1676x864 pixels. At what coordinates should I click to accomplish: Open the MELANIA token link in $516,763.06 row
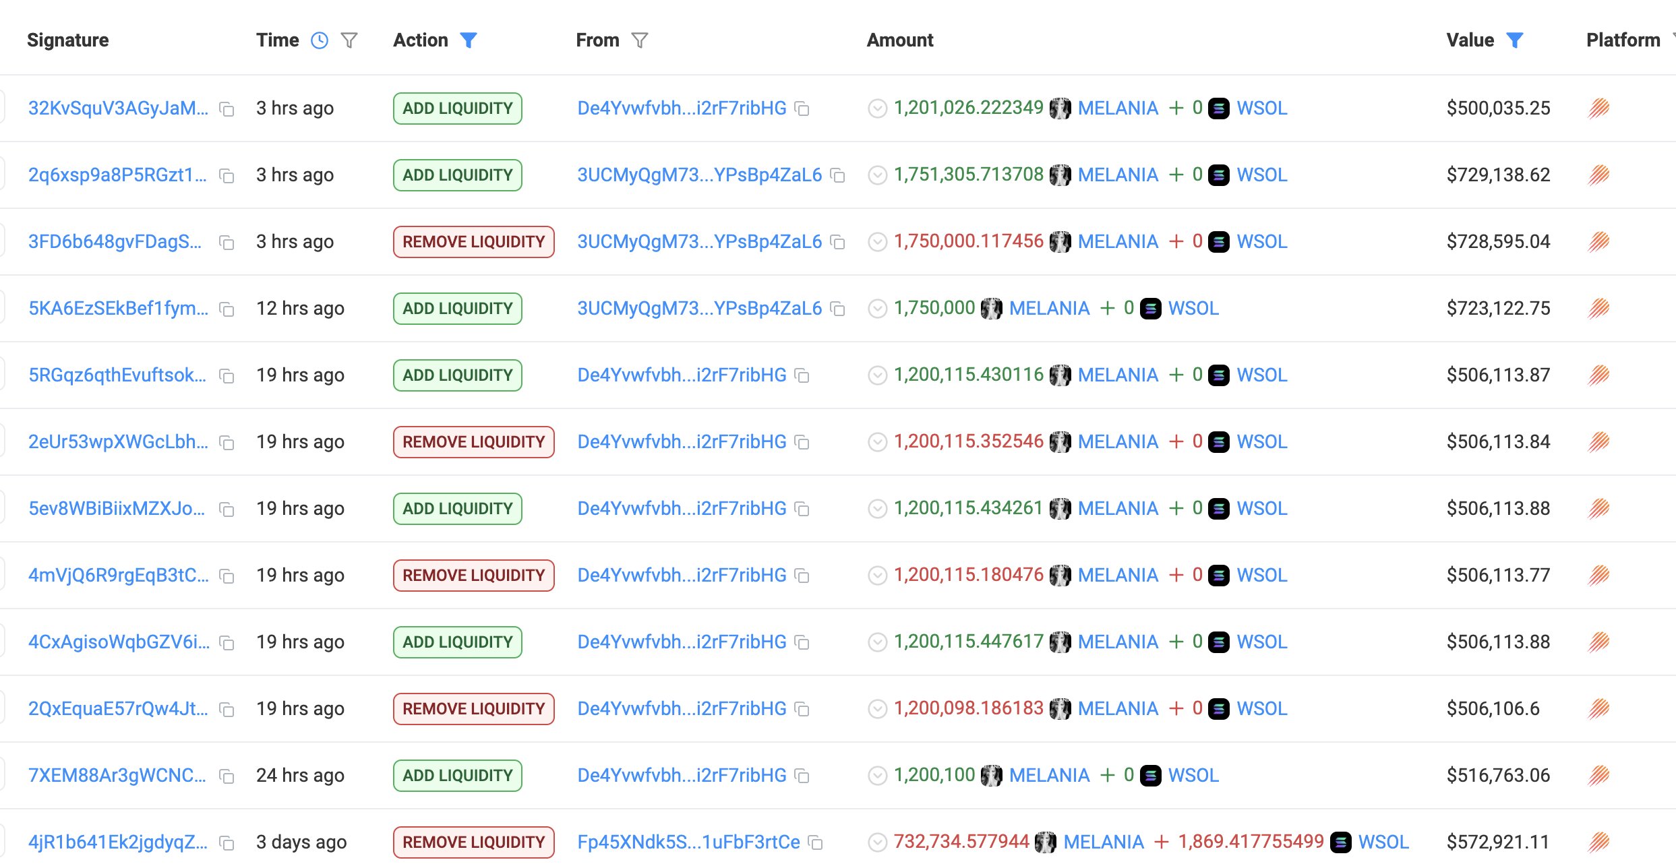click(1049, 776)
